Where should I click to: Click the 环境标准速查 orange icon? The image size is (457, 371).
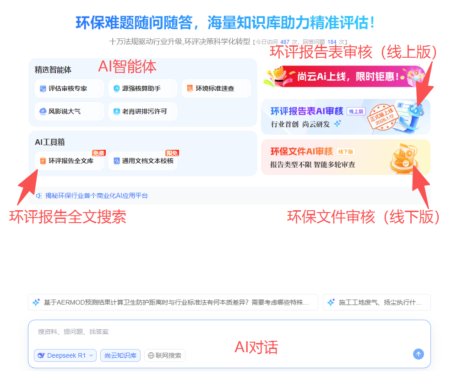coord(190,88)
